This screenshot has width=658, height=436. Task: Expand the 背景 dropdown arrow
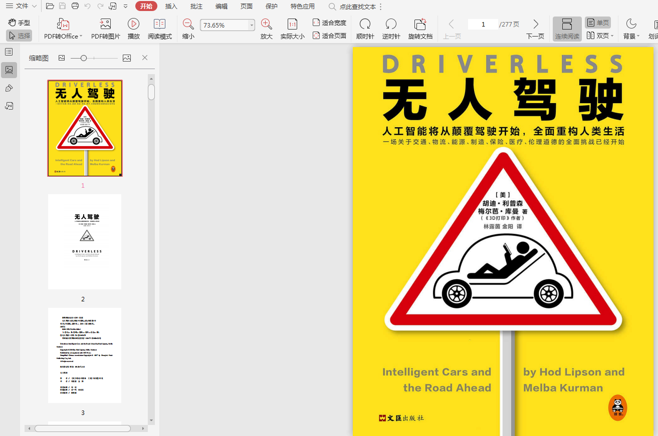tap(638, 36)
